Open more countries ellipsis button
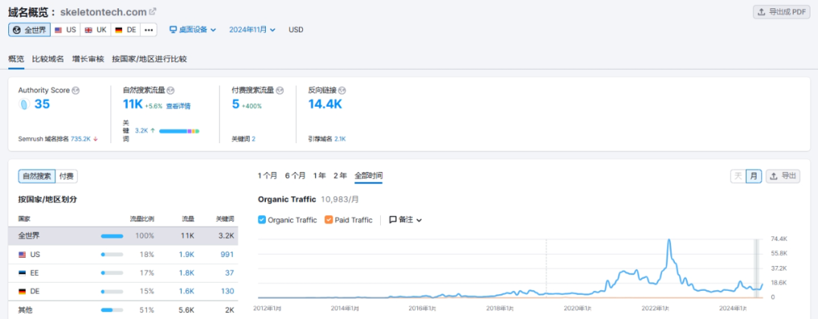The width and height of the screenshot is (818, 319). tap(148, 30)
